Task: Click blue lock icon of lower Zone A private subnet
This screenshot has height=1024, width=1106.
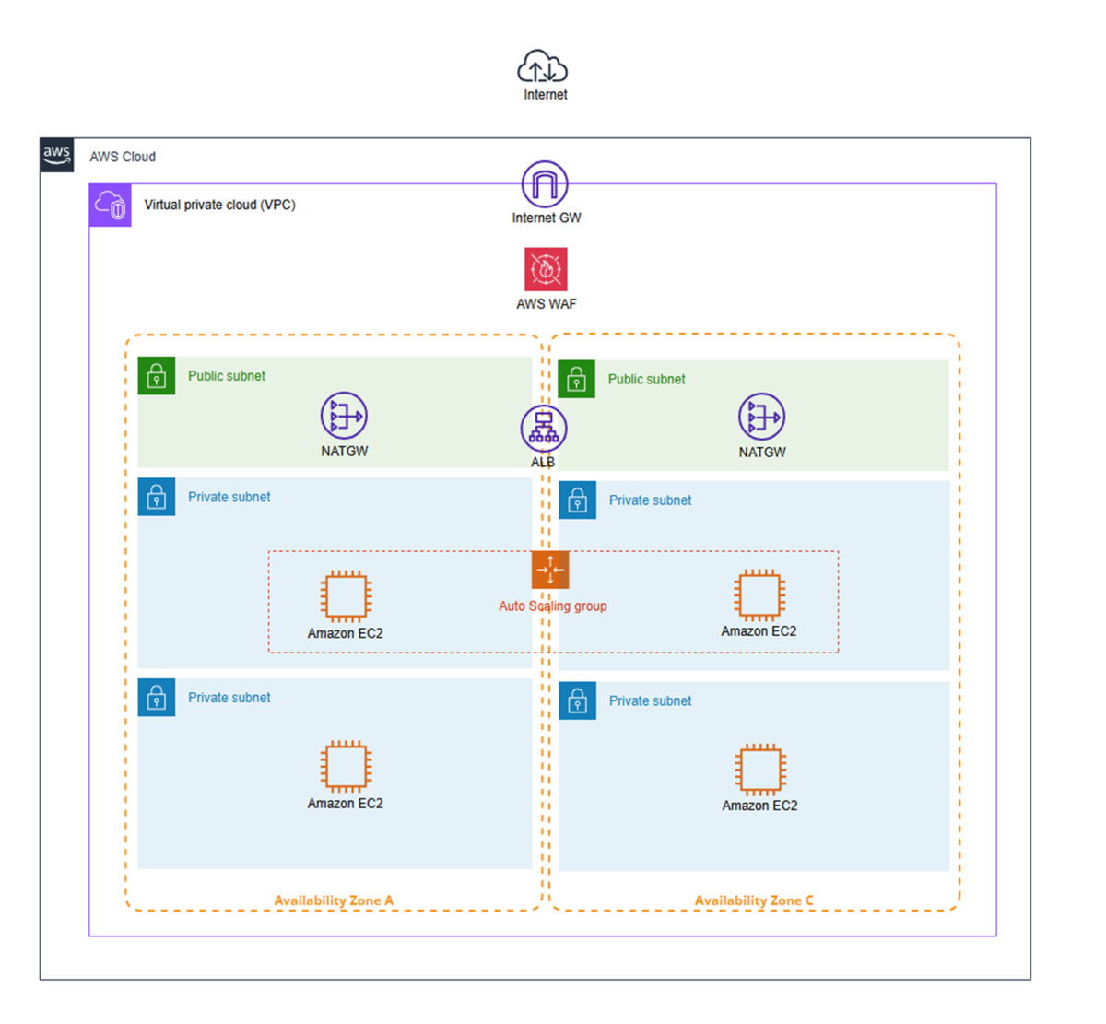Action: [x=157, y=698]
